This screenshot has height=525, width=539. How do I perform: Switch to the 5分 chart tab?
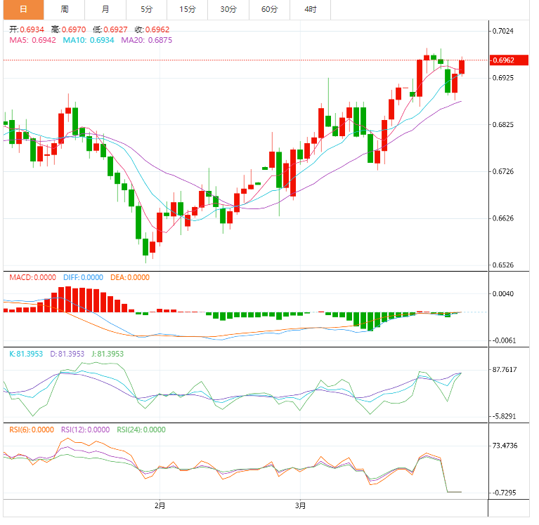click(x=146, y=10)
